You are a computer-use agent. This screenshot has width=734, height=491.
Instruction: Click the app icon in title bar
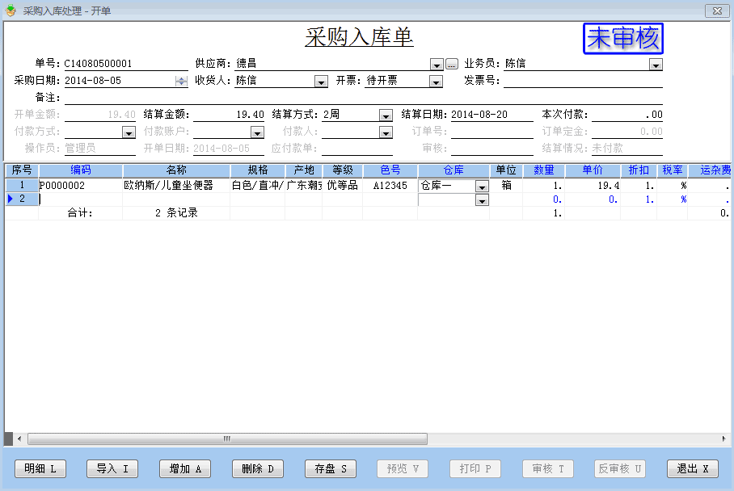coord(11,10)
